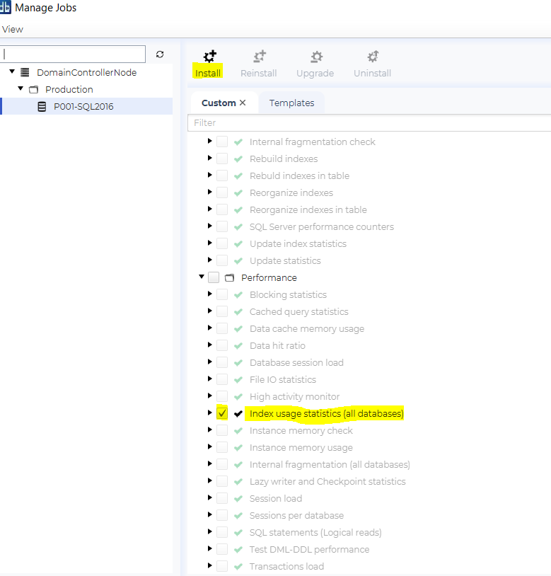Switch to the Templates tab
The width and height of the screenshot is (551, 576).
292,103
